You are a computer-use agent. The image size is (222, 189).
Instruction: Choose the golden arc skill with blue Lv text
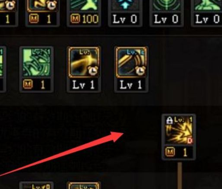[x=131, y=62]
